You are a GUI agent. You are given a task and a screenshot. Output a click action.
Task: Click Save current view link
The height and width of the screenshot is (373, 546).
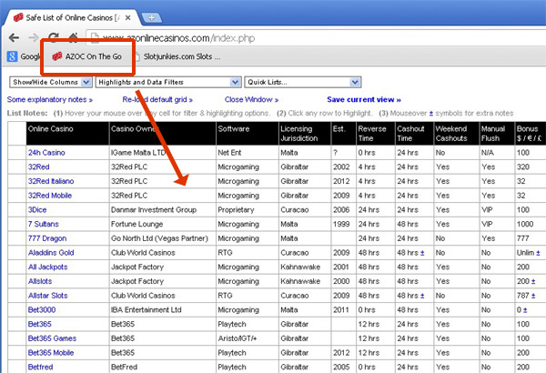[364, 99]
